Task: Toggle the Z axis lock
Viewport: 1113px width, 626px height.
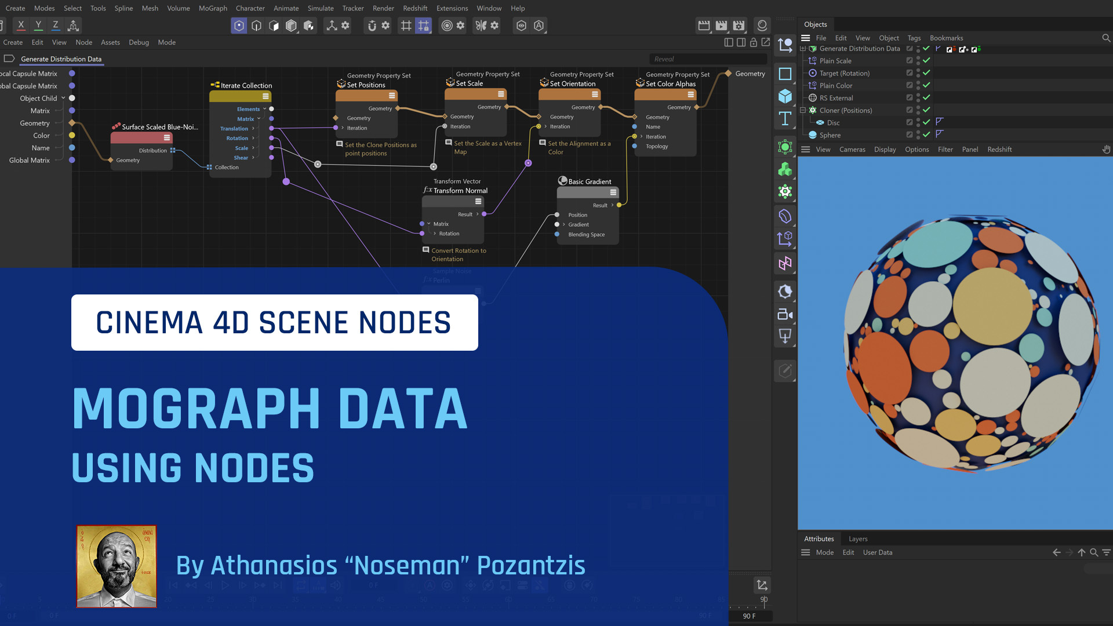Action: point(56,26)
